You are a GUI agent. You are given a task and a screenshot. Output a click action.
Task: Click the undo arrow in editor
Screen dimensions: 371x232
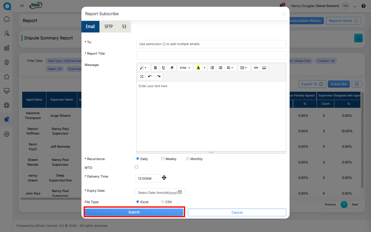150,76
